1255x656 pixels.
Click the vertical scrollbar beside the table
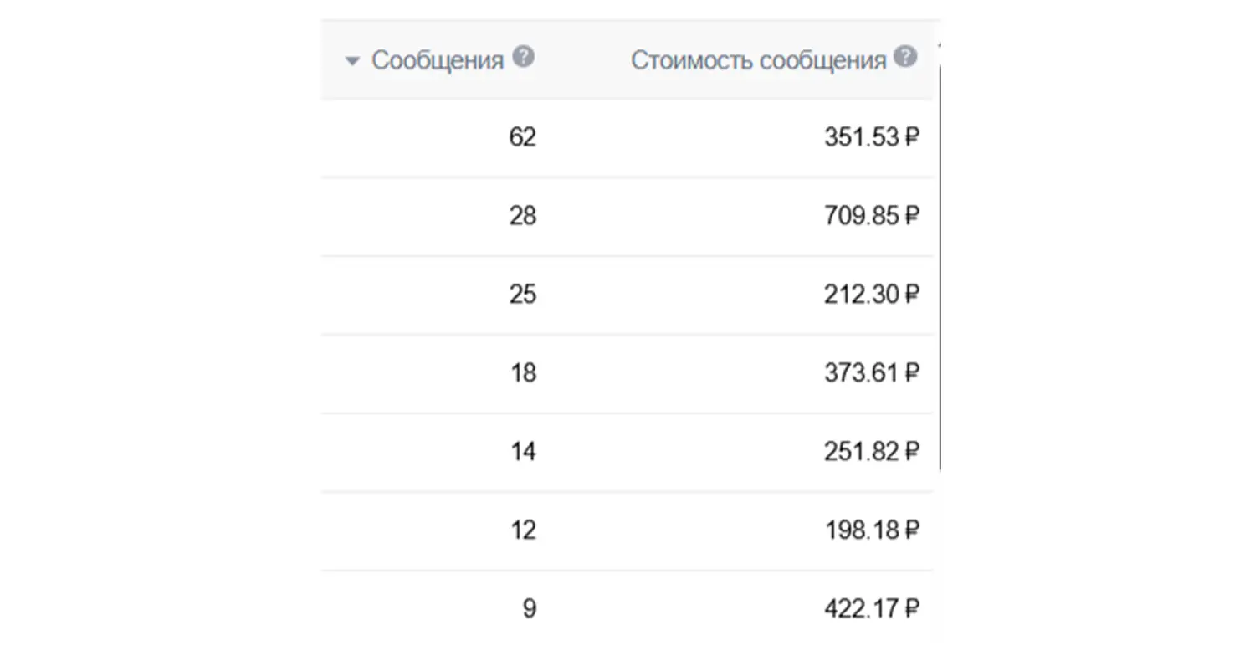[940, 268]
